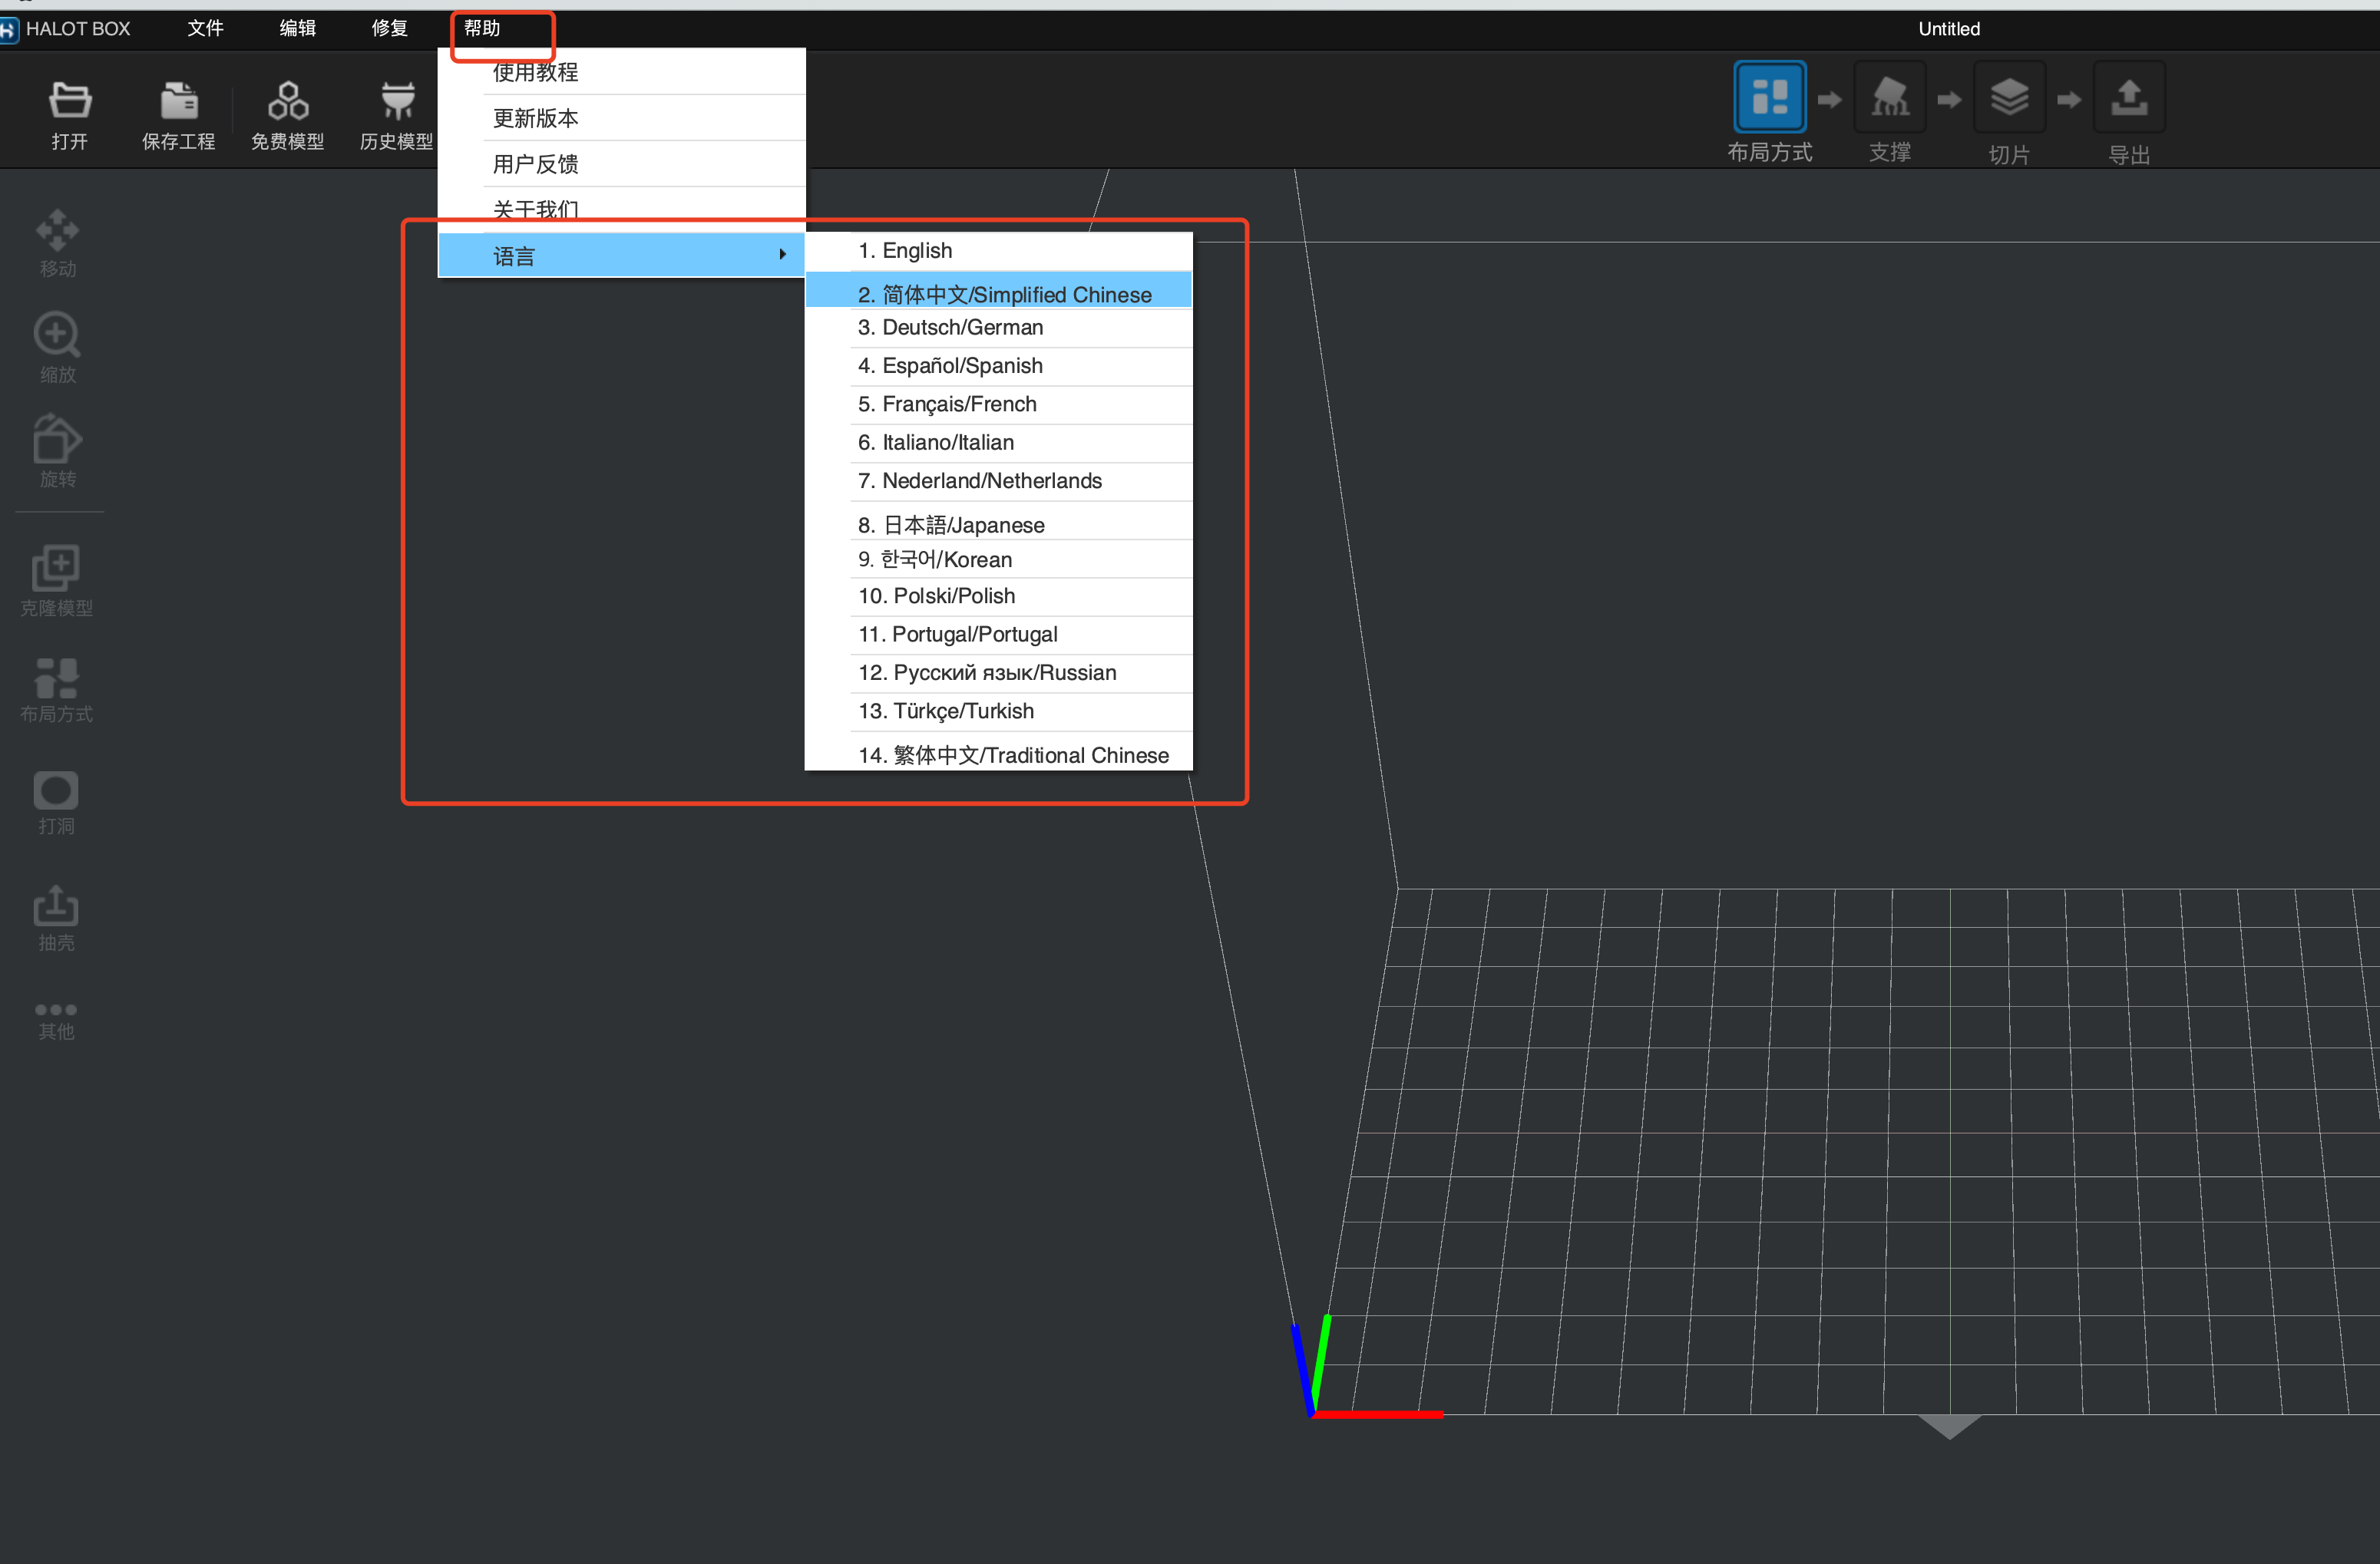The width and height of the screenshot is (2380, 1564).
Task: Open the 免费模型 free models icon
Action: point(288,100)
